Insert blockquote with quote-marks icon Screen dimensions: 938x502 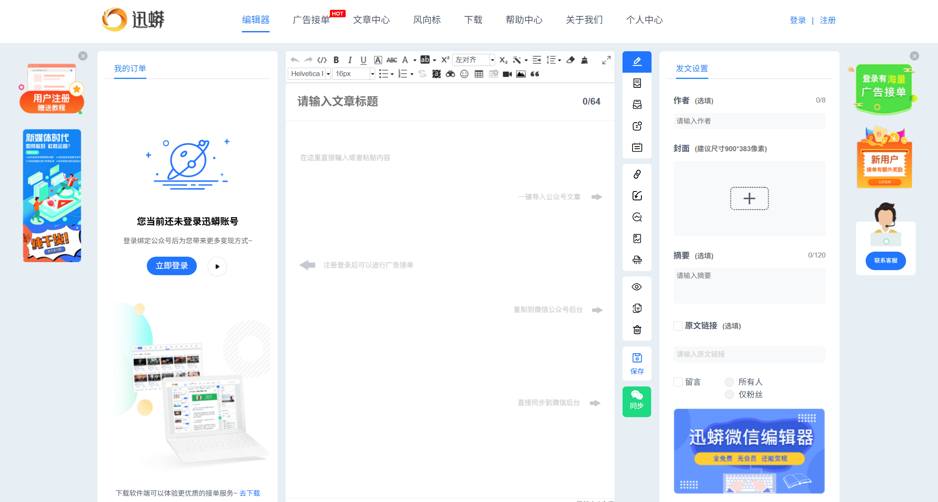pos(535,74)
